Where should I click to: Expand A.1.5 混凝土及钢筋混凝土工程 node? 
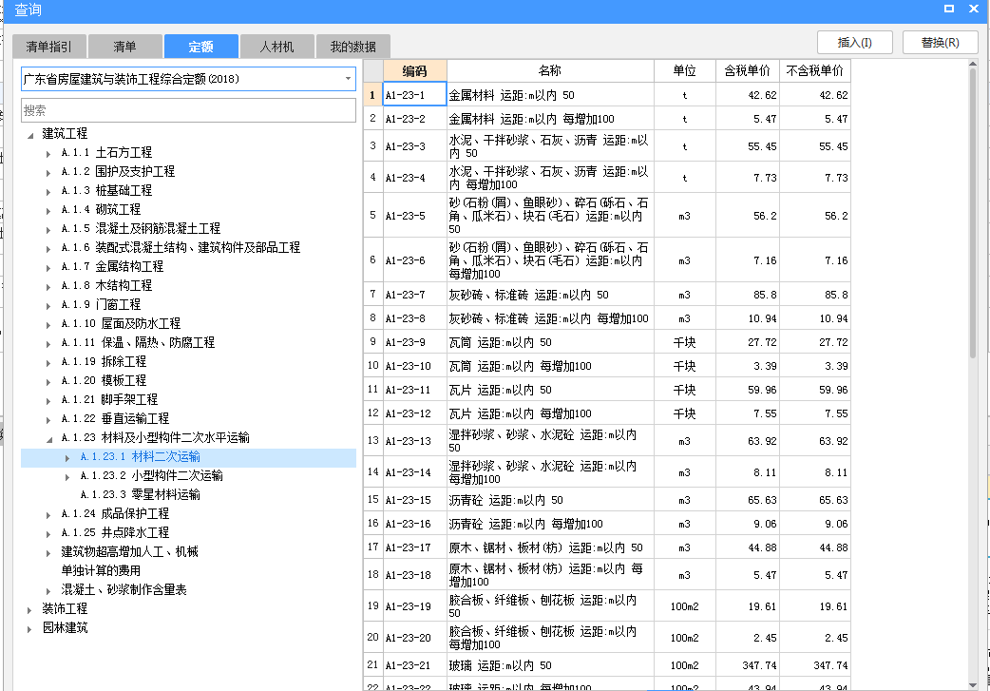(48, 229)
